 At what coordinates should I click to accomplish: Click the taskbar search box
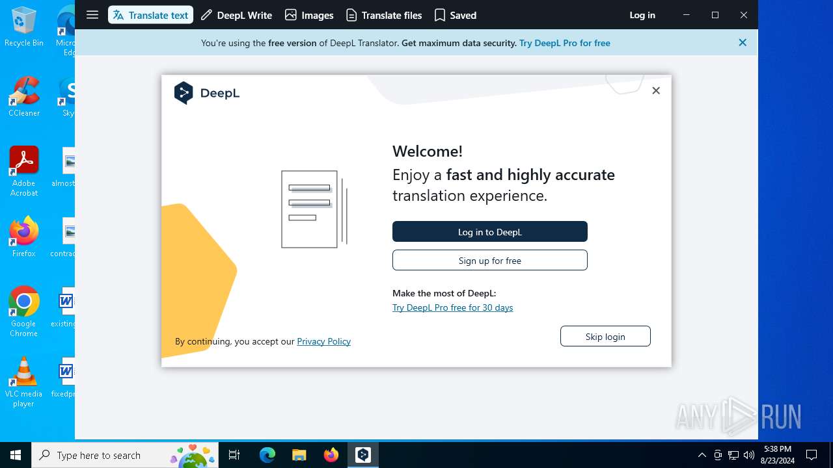pos(126,455)
